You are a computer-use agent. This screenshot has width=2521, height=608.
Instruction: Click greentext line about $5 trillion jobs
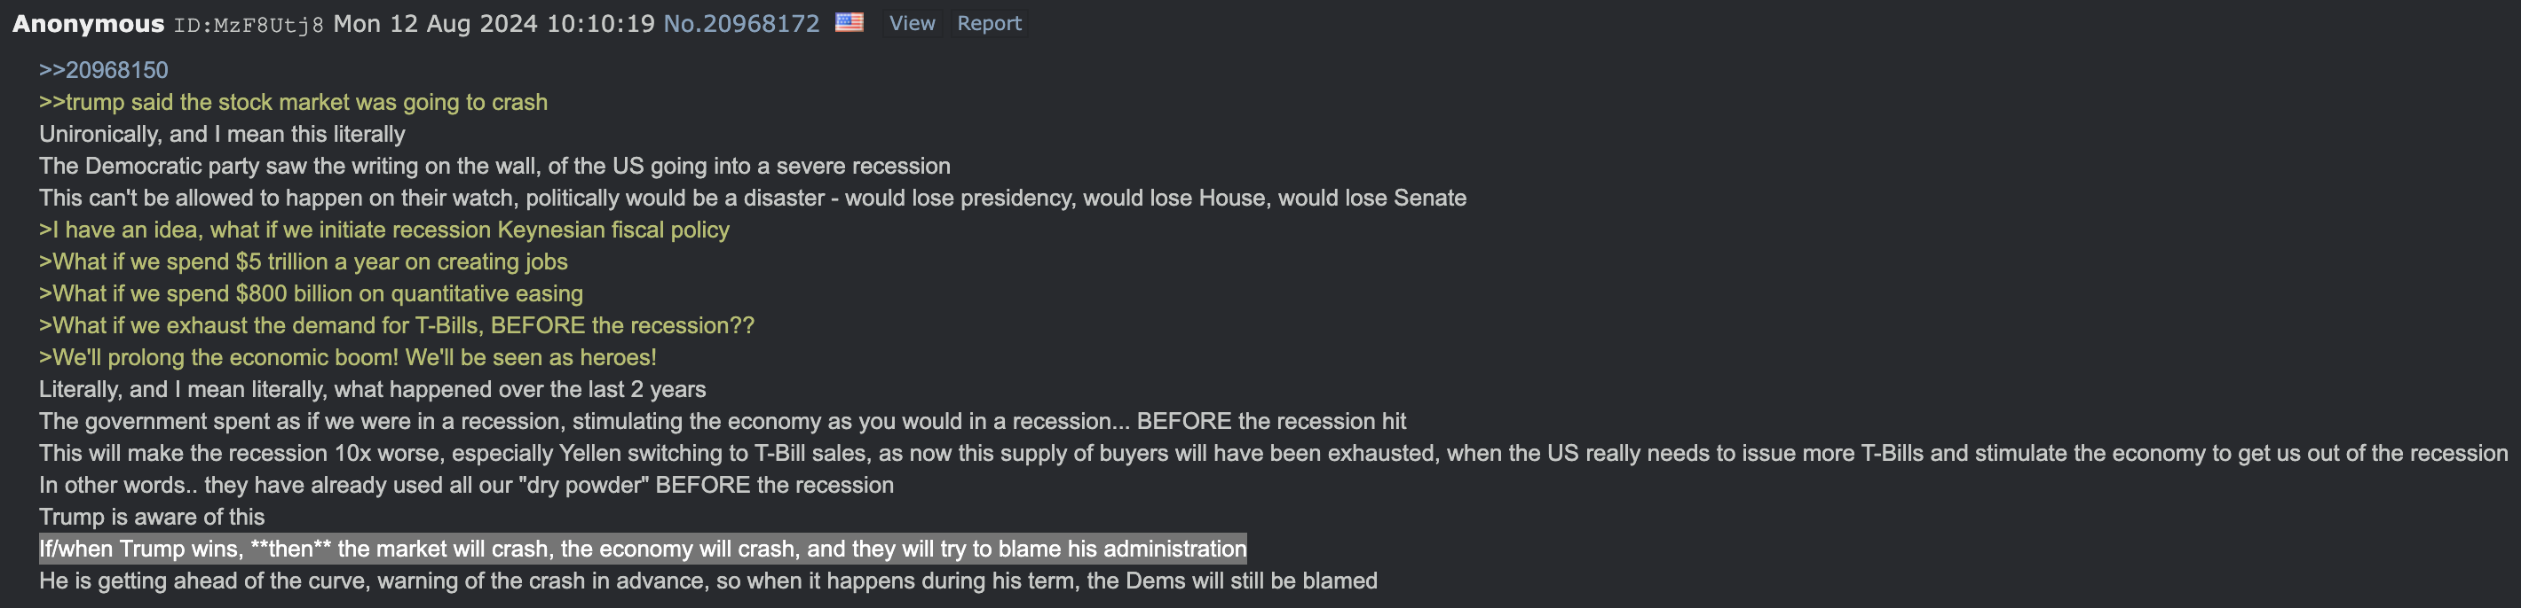[x=304, y=262]
